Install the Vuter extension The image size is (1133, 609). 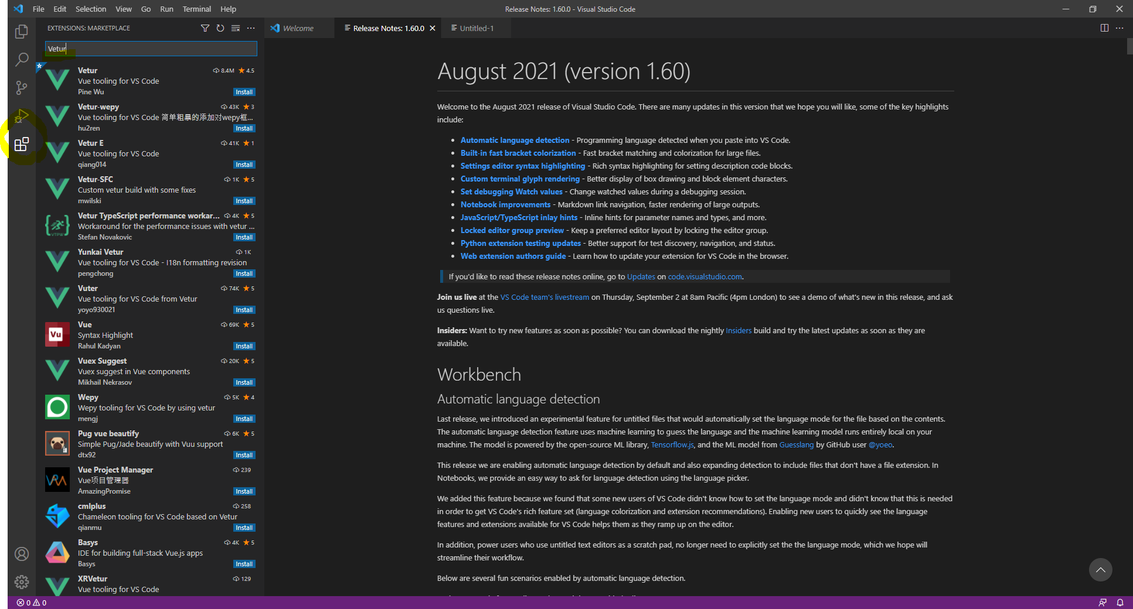click(244, 310)
